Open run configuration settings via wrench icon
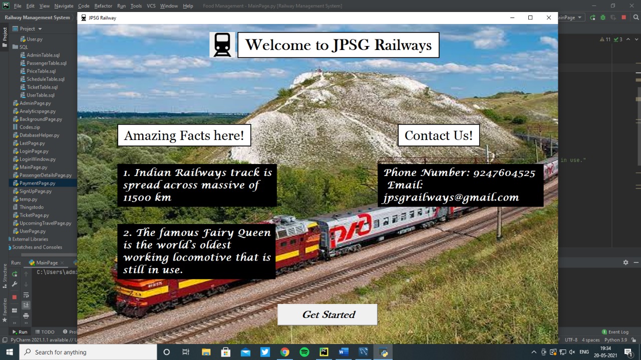This screenshot has height=360, width=641. click(x=15, y=283)
